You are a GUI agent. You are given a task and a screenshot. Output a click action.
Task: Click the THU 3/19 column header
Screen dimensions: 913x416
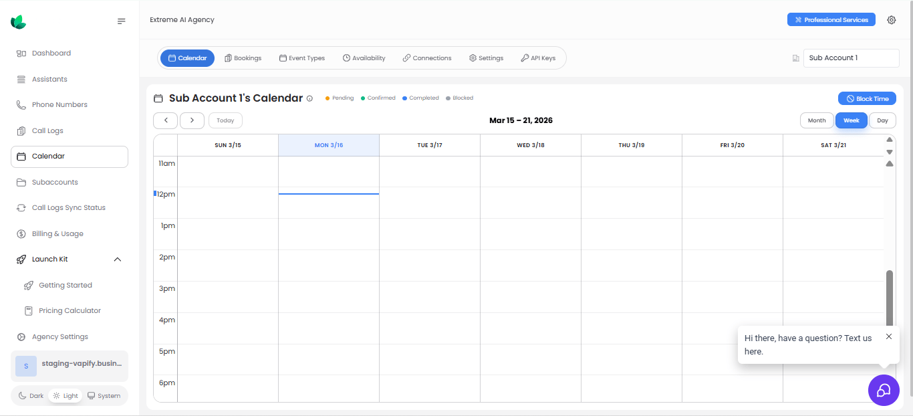632,145
